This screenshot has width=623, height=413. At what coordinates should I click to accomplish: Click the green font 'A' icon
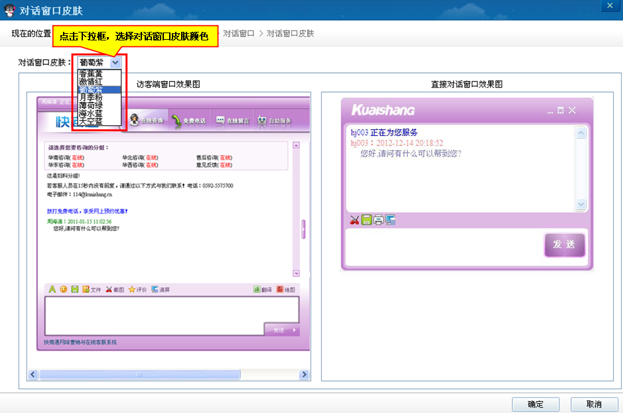point(52,290)
